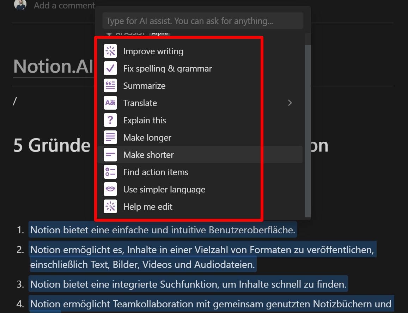Select the Improve writing wand icon

(x=110, y=51)
